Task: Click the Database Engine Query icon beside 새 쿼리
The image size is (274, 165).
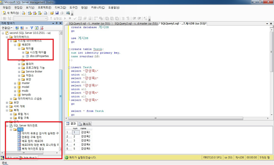Action: 23,13
